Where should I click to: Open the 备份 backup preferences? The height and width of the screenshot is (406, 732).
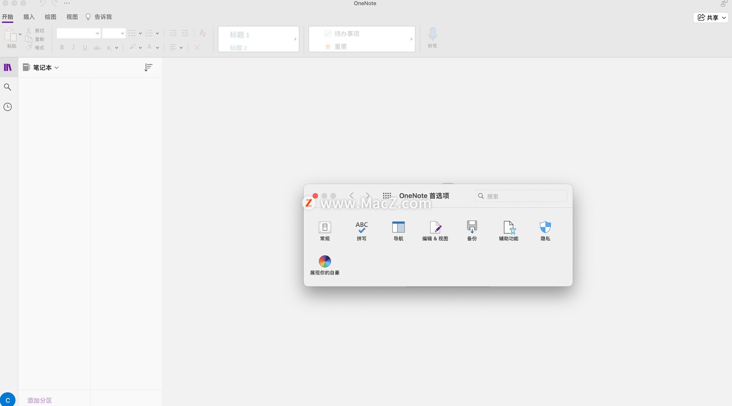(x=472, y=231)
